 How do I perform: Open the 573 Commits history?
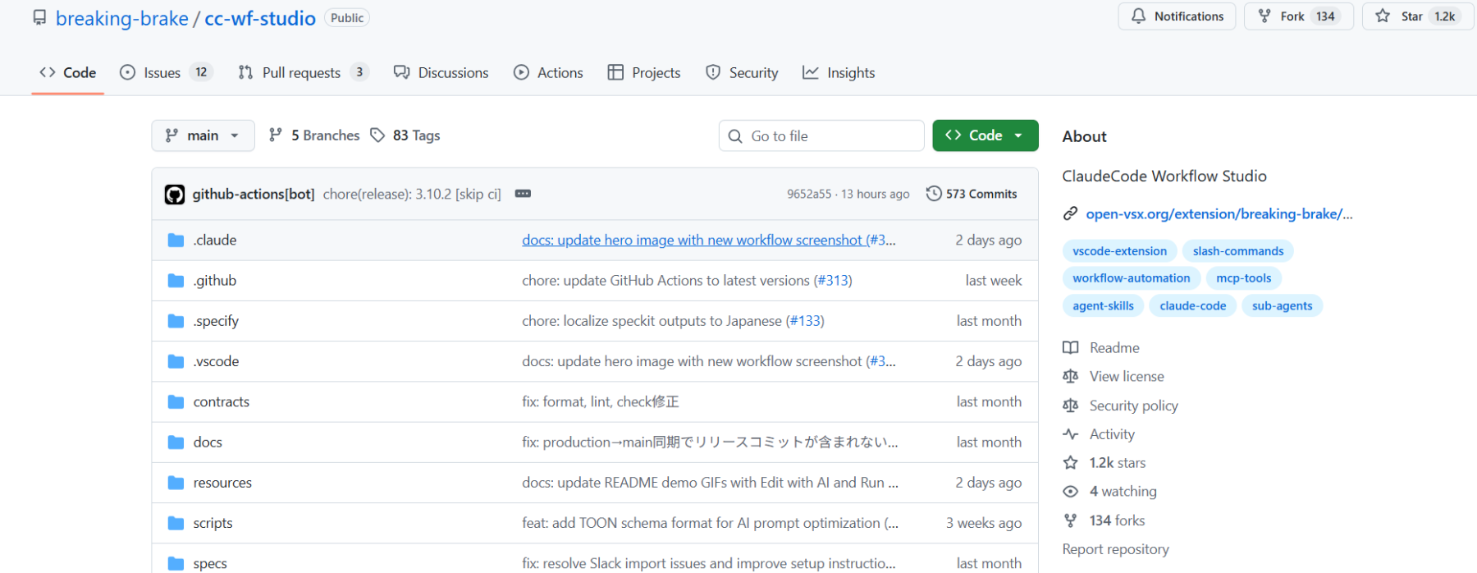point(972,194)
